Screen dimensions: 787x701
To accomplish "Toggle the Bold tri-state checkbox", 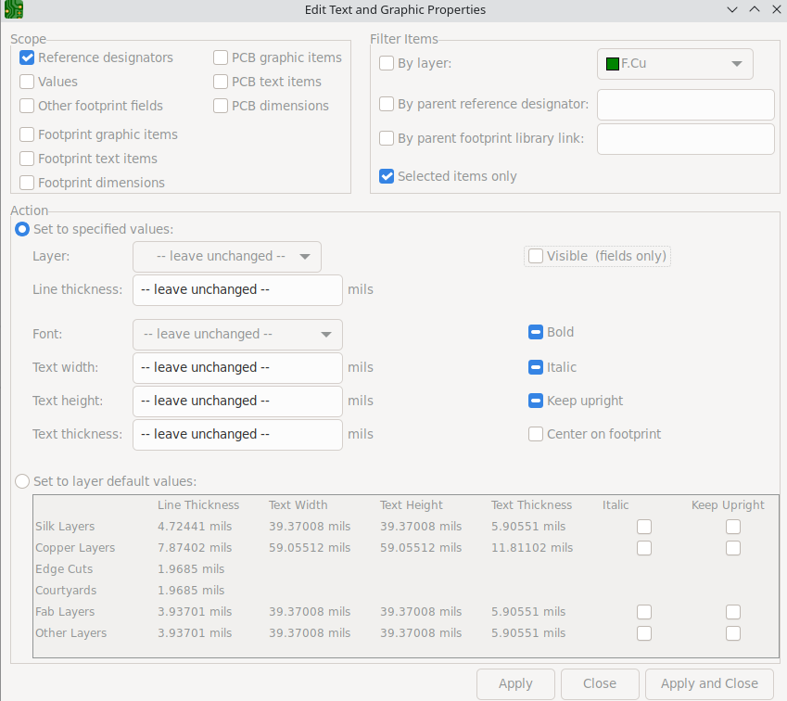I will (536, 332).
